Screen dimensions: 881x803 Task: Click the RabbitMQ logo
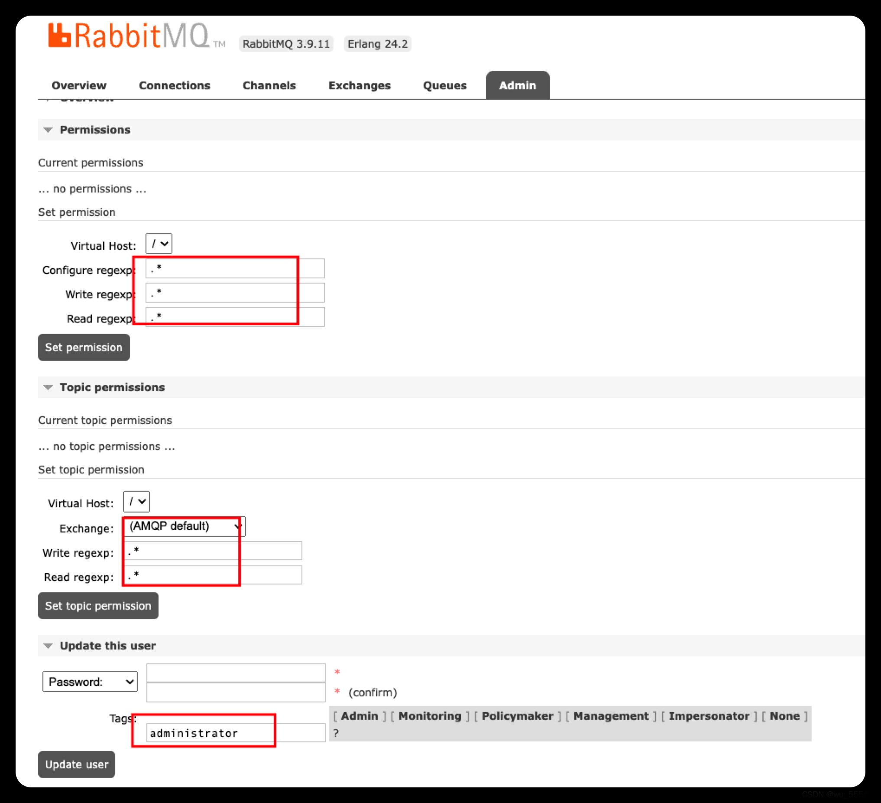click(x=137, y=36)
